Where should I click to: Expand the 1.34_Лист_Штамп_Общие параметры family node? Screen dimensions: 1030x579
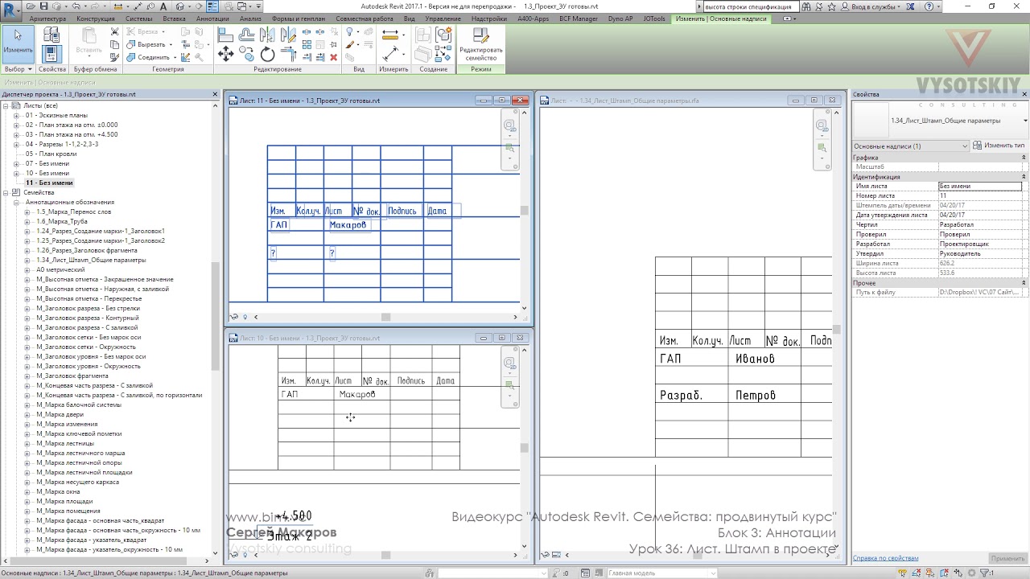[27, 260]
